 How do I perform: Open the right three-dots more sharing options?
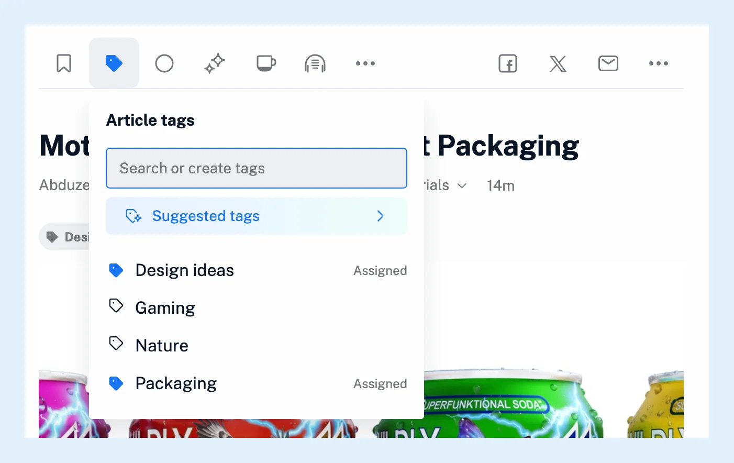pyautogui.click(x=659, y=63)
